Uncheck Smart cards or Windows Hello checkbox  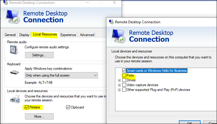click(x=124, y=71)
